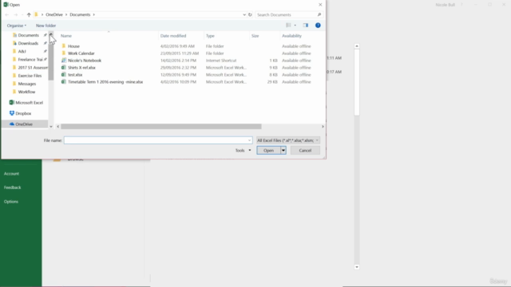The image size is (511, 287).
Task: Open A&J quick access folder
Action: [22, 51]
